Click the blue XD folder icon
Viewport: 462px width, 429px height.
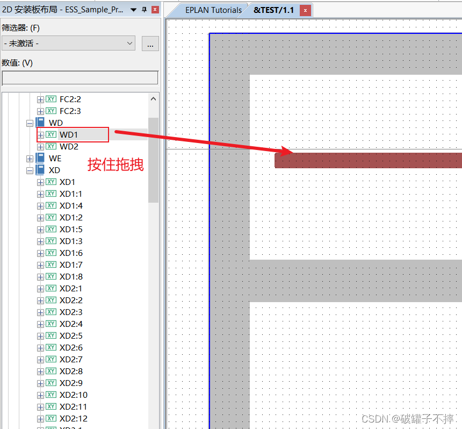pos(40,170)
